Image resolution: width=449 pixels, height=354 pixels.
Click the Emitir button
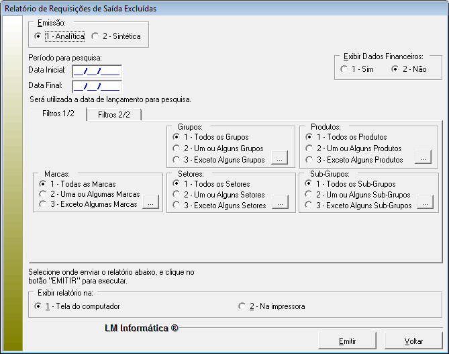(347, 341)
